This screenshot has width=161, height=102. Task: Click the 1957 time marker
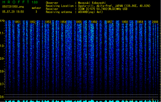pyautogui.click(x=109, y=22)
